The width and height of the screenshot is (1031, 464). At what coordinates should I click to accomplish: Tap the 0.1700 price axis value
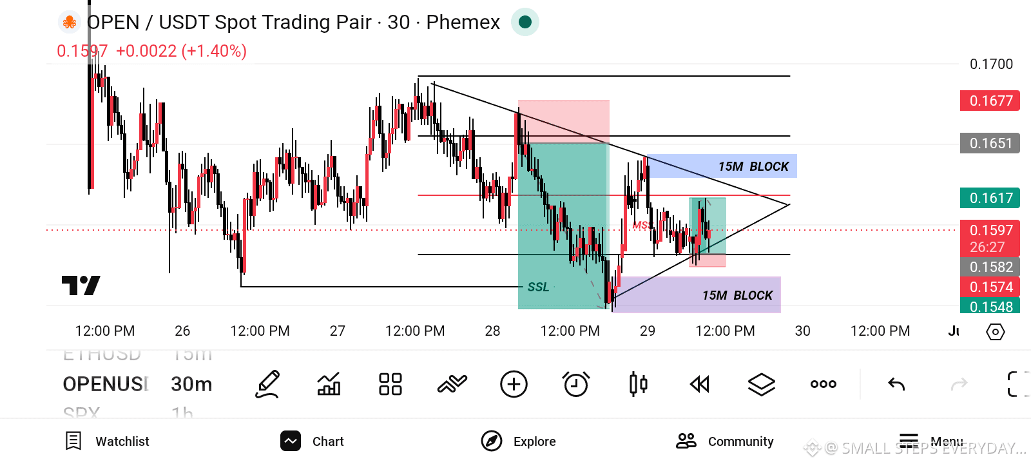click(991, 64)
